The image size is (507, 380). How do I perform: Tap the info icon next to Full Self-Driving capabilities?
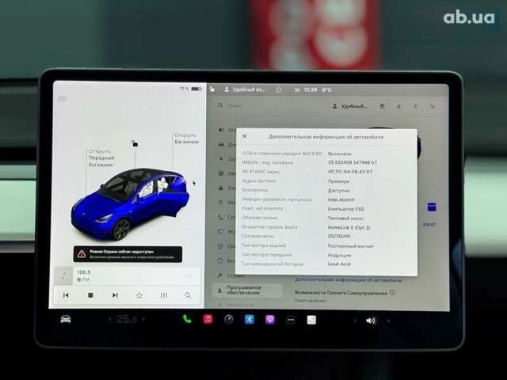tap(392, 293)
